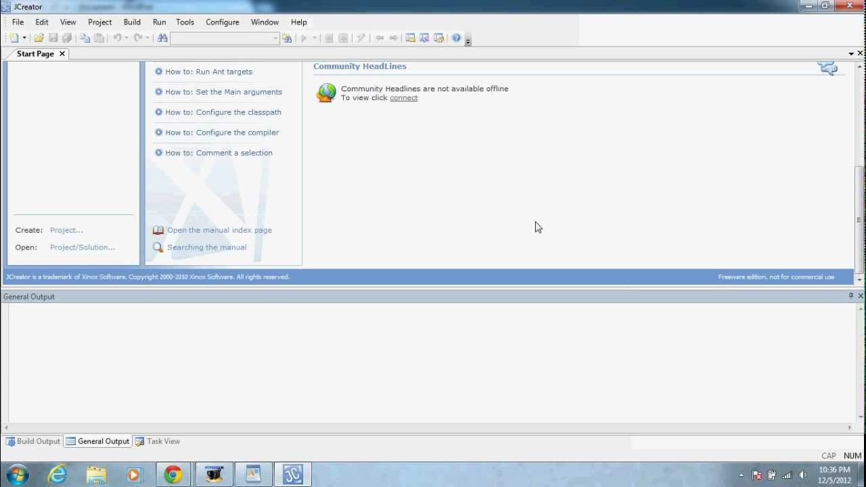
Task: Open the File menu
Action: coord(18,22)
